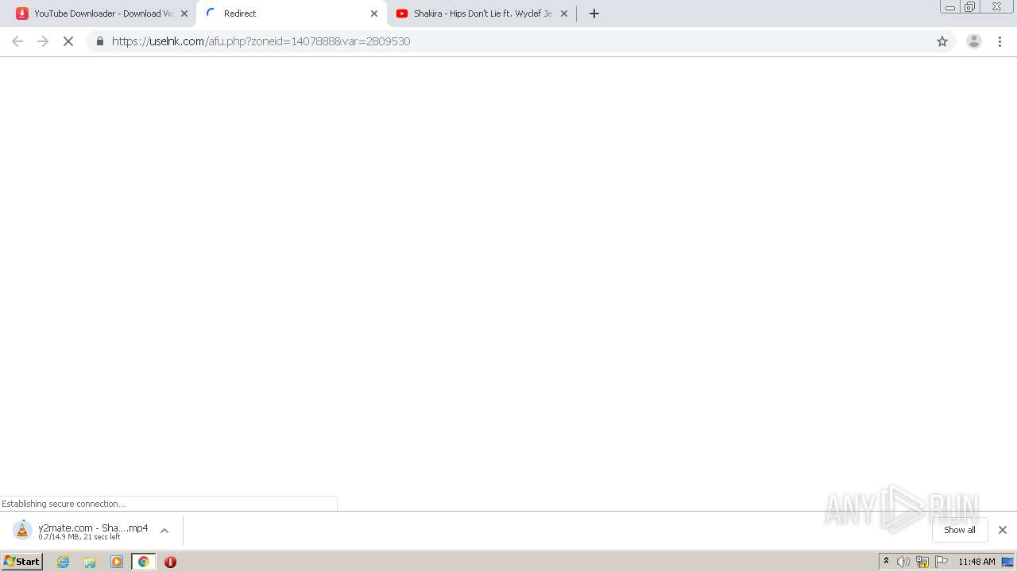Open Chrome three-dot menu

coord(1000,41)
